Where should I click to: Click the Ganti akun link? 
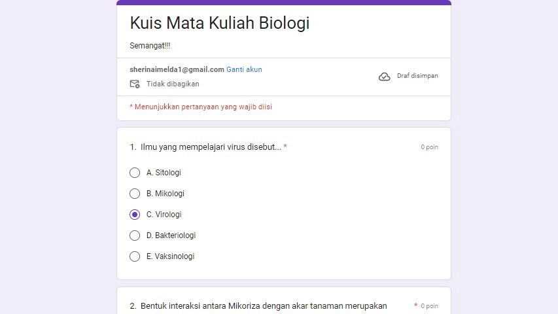(244, 69)
